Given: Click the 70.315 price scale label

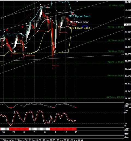Looking at the screenshot, I should (128, 17).
